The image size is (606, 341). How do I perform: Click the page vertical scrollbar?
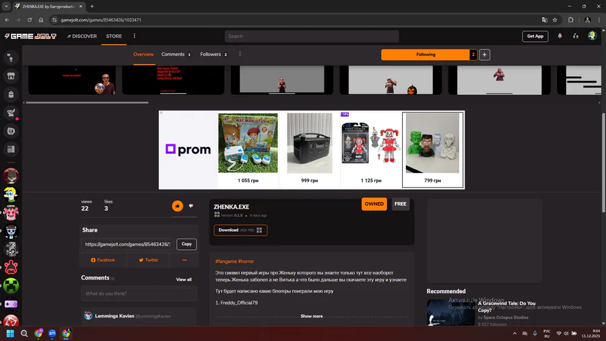(603, 162)
